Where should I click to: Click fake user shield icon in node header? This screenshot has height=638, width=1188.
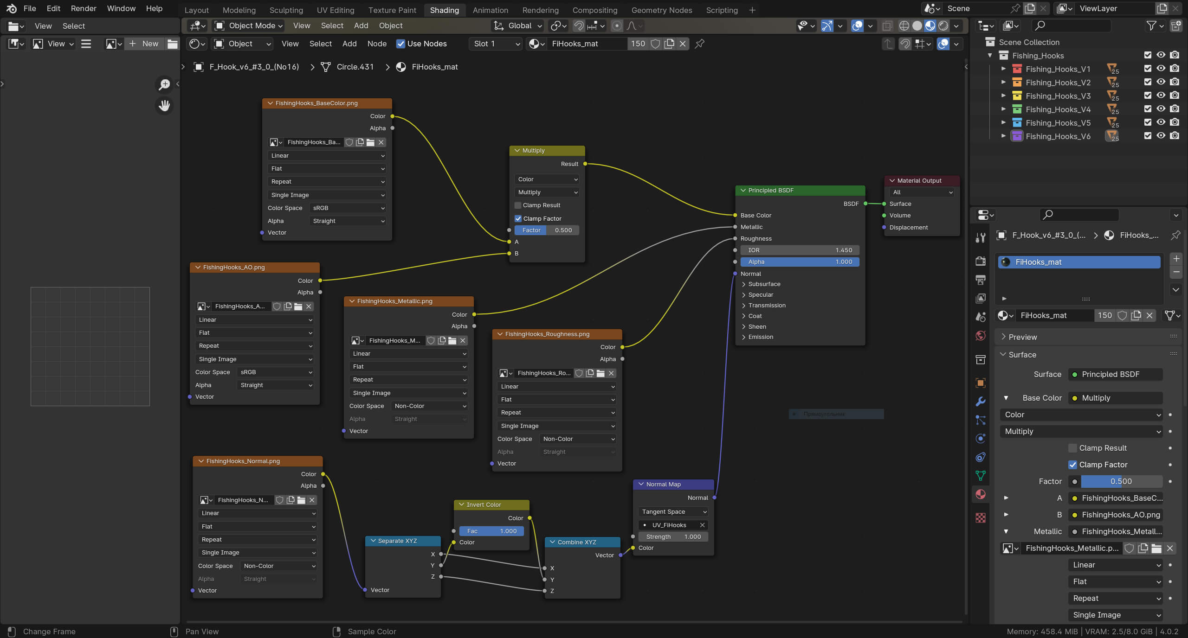pos(655,44)
